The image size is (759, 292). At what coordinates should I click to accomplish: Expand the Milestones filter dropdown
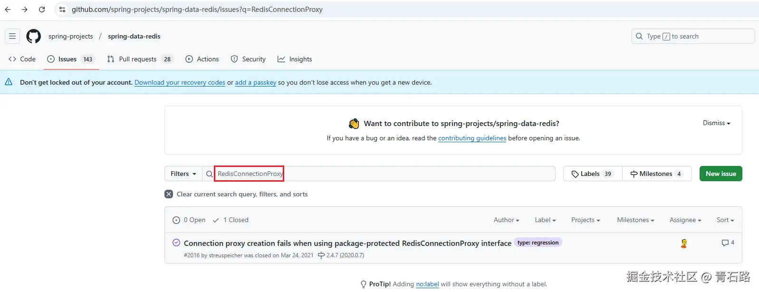coord(635,220)
